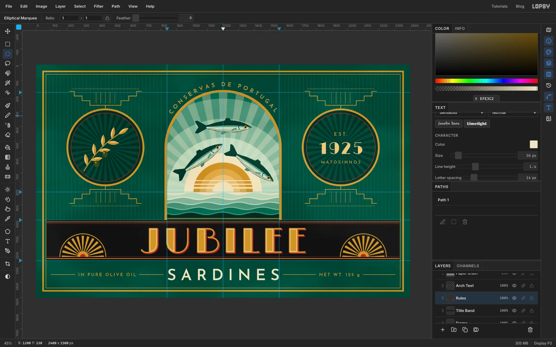Click the Letter spacing slider
The image size is (556, 347).
[x=490, y=178]
